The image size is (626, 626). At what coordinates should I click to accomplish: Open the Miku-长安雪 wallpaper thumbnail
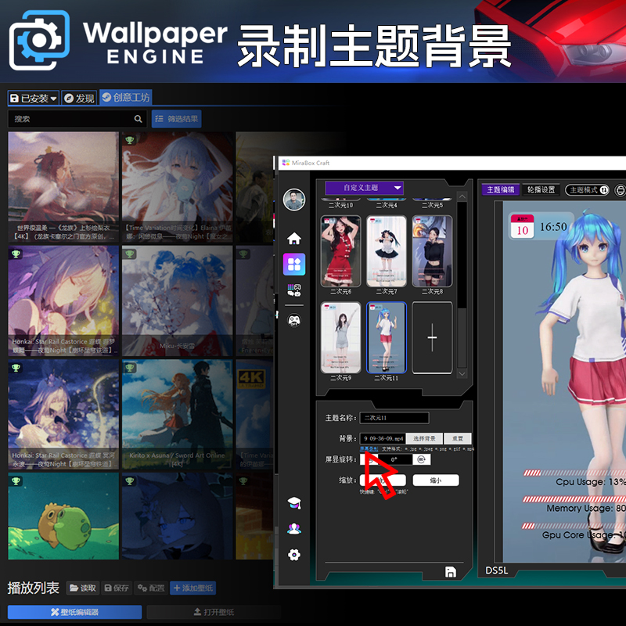point(178,301)
